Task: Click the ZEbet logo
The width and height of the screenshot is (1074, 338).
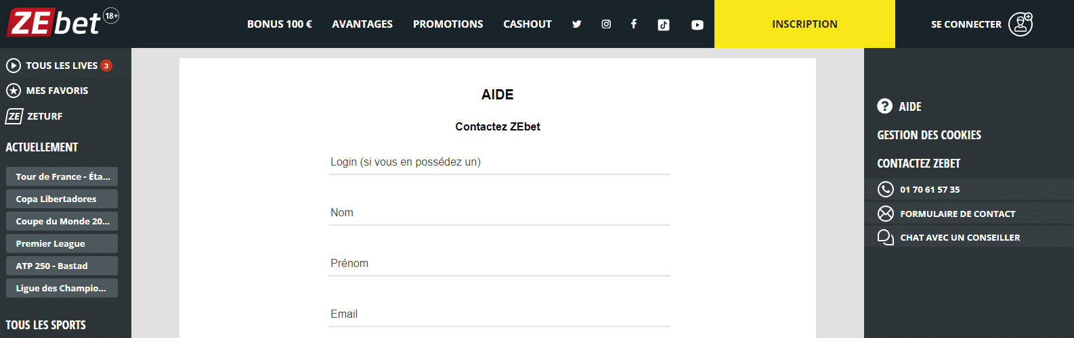Action: click(x=62, y=23)
